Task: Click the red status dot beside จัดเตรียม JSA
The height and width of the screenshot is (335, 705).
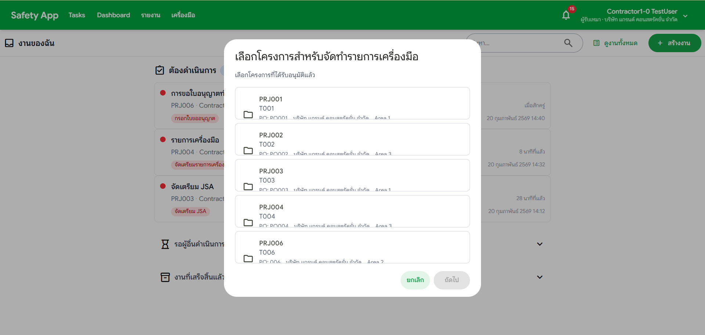Action: tap(163, 186)
